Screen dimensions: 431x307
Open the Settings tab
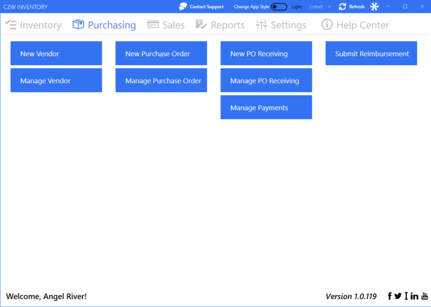281,25
